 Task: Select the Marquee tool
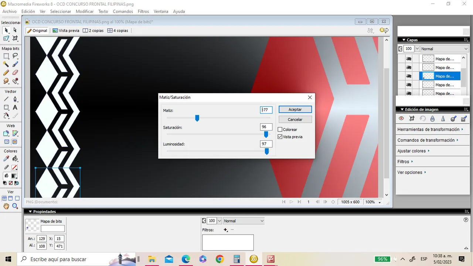pos(6,56)
